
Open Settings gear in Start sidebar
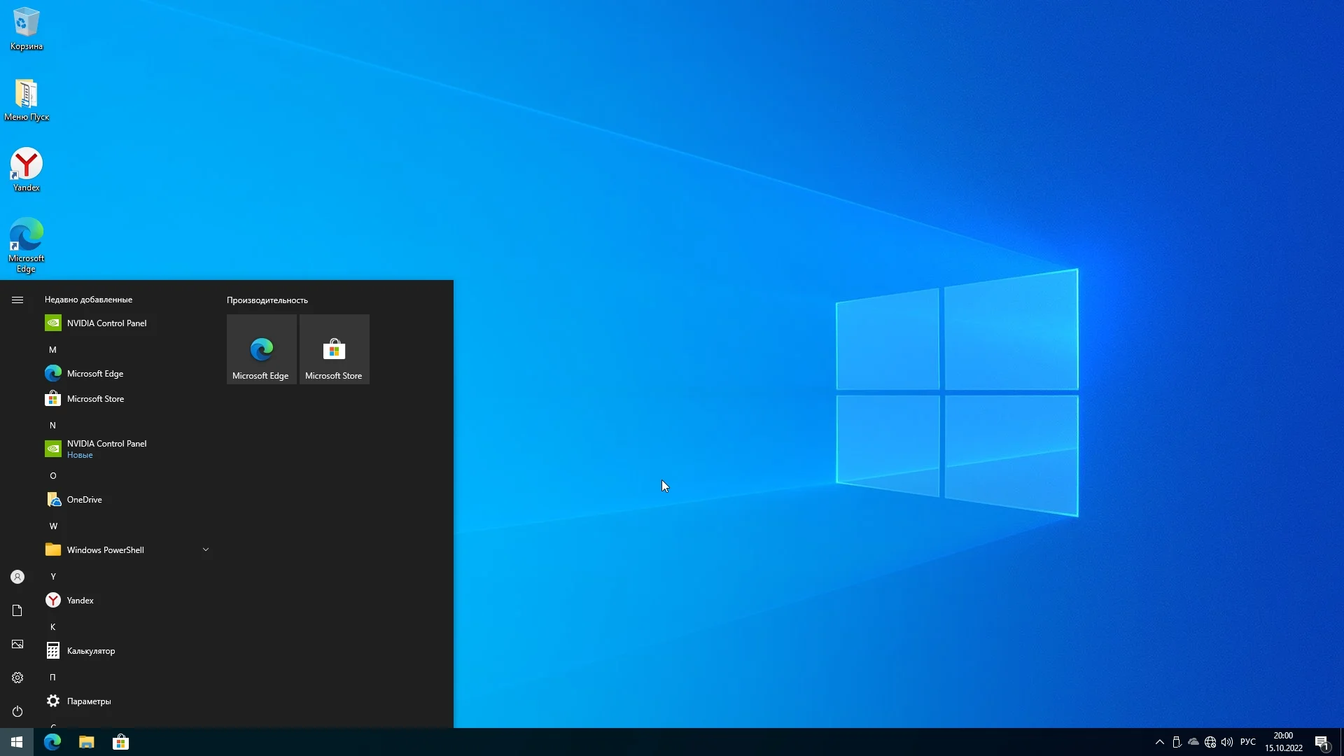coord(17,678)
